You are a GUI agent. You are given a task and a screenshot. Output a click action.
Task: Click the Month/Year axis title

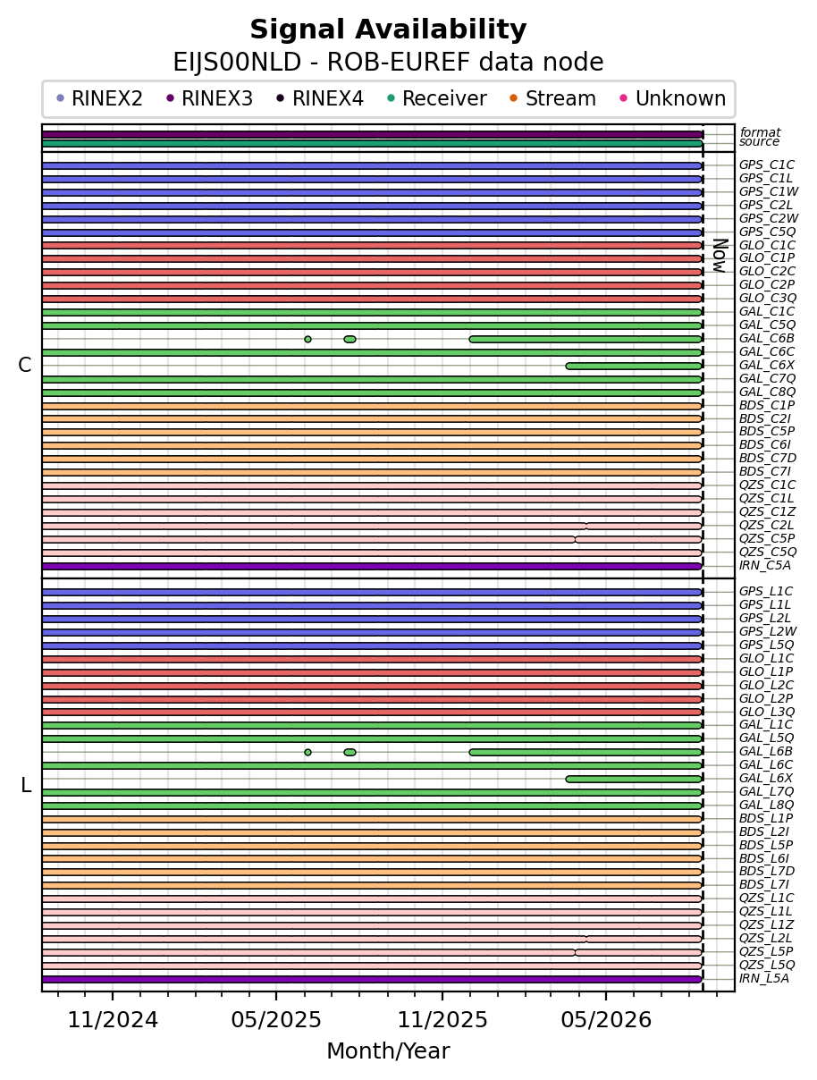[388, 1051]
